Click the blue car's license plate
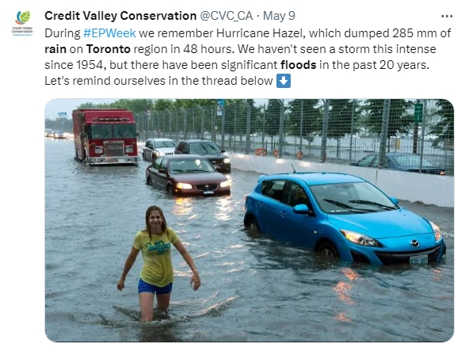 419,260
